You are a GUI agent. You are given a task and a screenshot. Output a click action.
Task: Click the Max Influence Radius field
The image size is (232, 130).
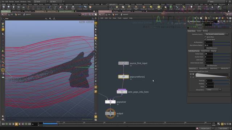click(x=208, y=45)
